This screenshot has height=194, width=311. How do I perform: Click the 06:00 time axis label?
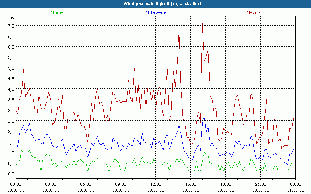point(86,184)
